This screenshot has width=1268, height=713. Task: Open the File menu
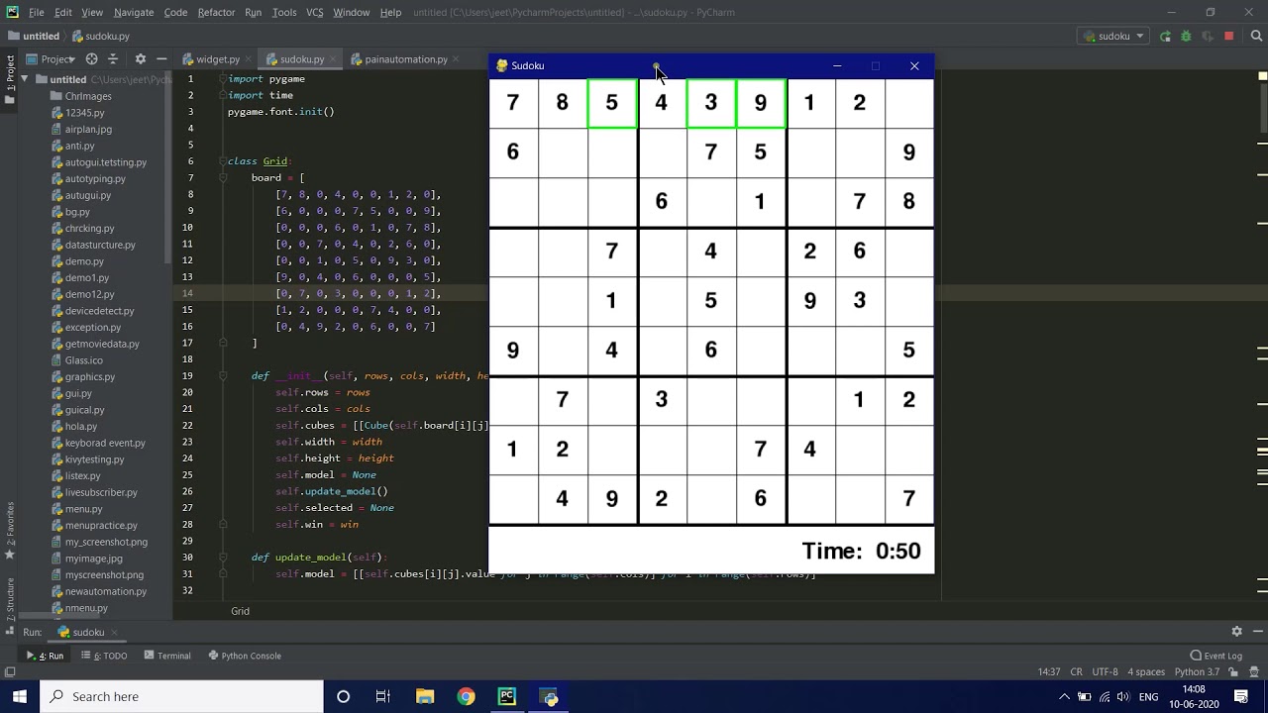click(x=36, y=12)
